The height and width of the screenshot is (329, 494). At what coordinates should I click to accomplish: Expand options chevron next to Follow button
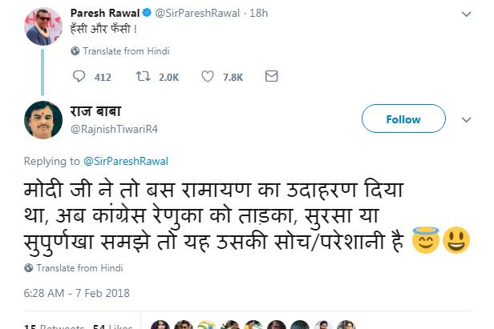click(466, 120)
